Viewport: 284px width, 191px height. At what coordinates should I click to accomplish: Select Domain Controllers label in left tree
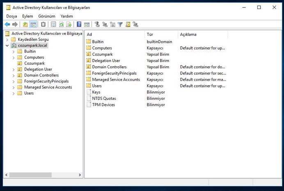(x=41, y=75)
